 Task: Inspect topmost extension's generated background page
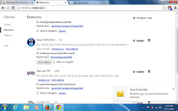[67, 26]
